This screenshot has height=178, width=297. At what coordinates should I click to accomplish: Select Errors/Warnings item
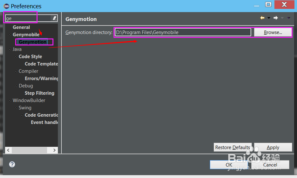pyautogui.click(x=41, y=79)
